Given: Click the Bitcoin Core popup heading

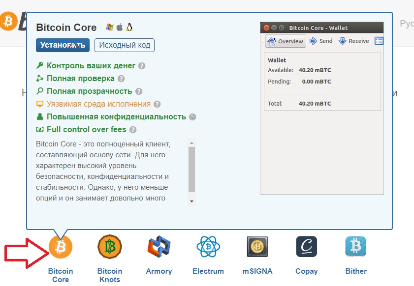Looking at the screenshot, I should [x=66, y=28].
